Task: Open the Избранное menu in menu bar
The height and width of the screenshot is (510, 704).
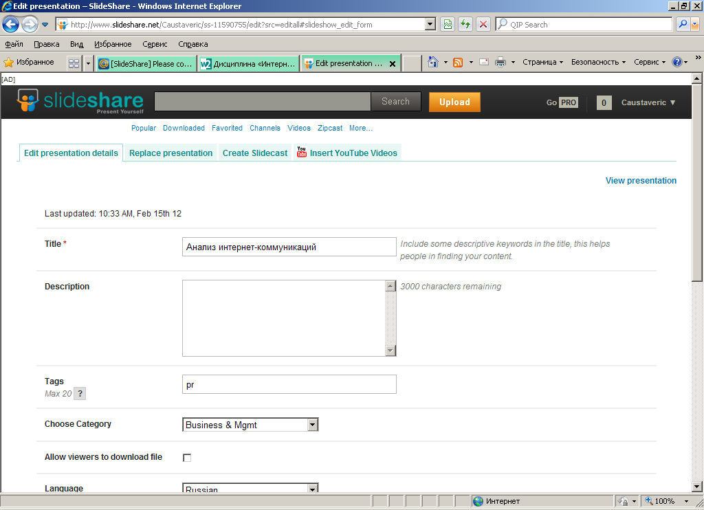Action: click(x=113, y=44)
